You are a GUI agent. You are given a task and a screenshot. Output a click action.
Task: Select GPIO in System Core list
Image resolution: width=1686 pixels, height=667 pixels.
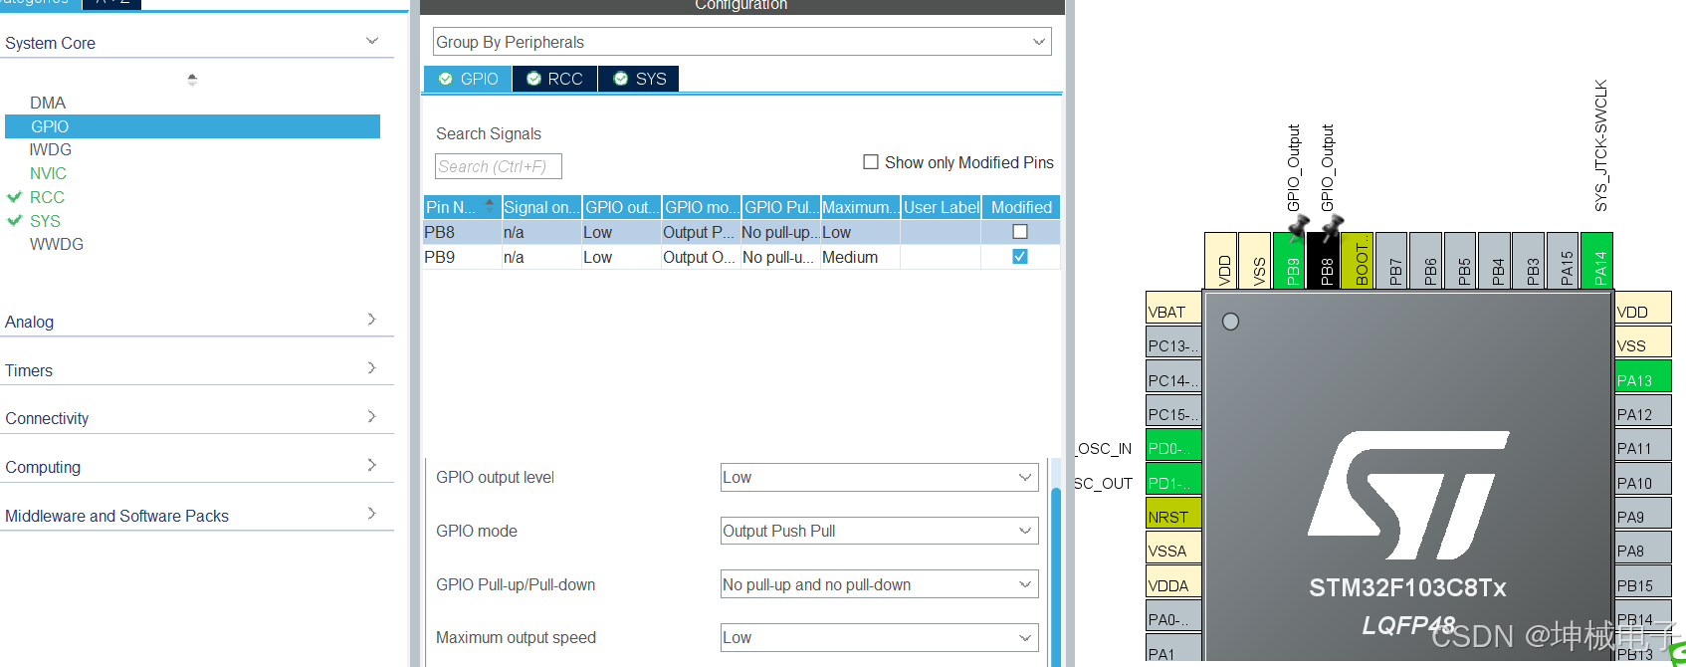point(192,126)
